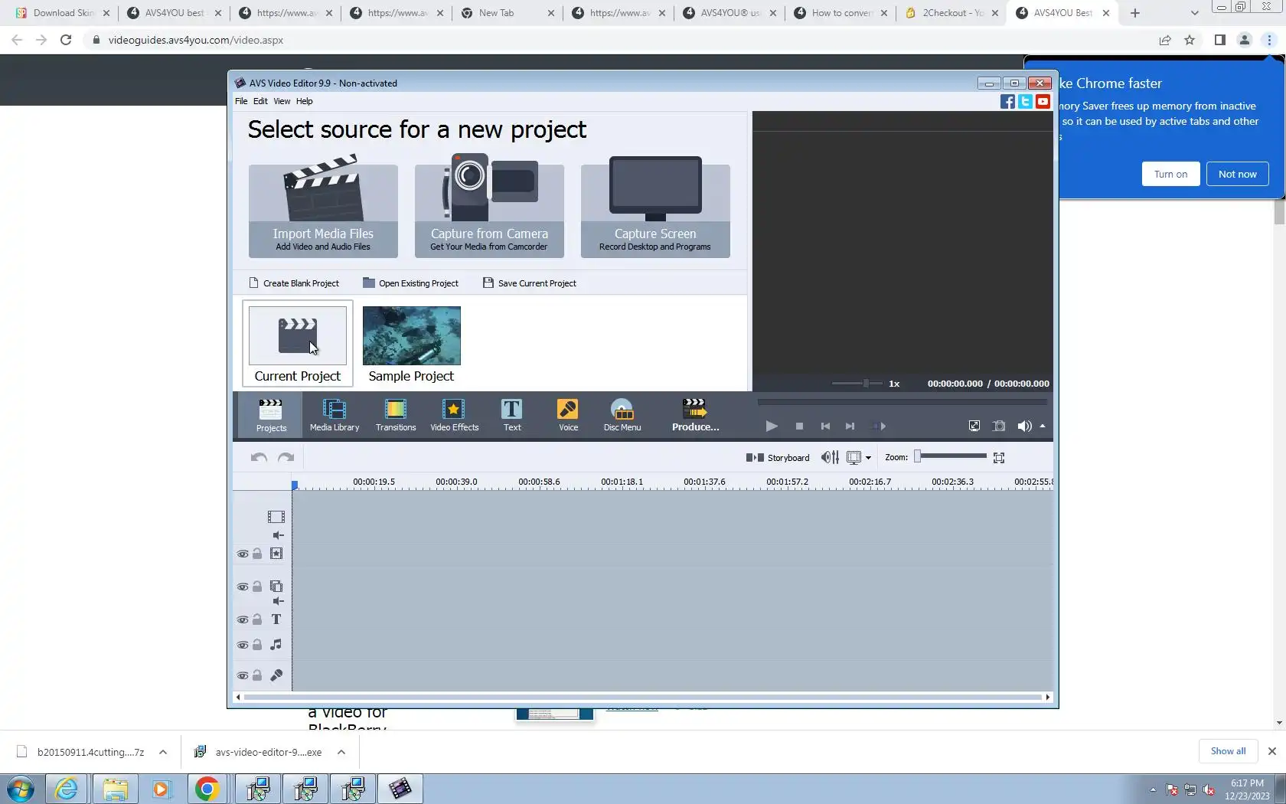The image size is (1286, 804).
Task: Click Open Existing Project
Action: (x=410, y=283)
